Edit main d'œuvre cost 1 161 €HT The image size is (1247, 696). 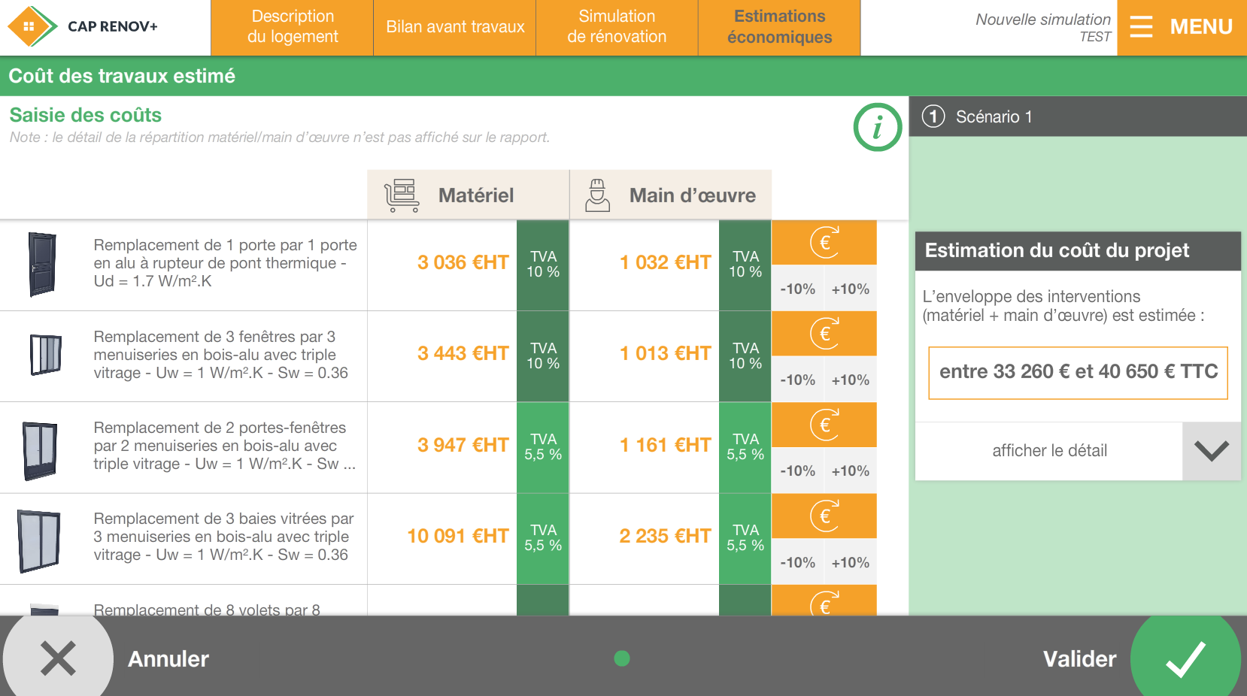666,445
